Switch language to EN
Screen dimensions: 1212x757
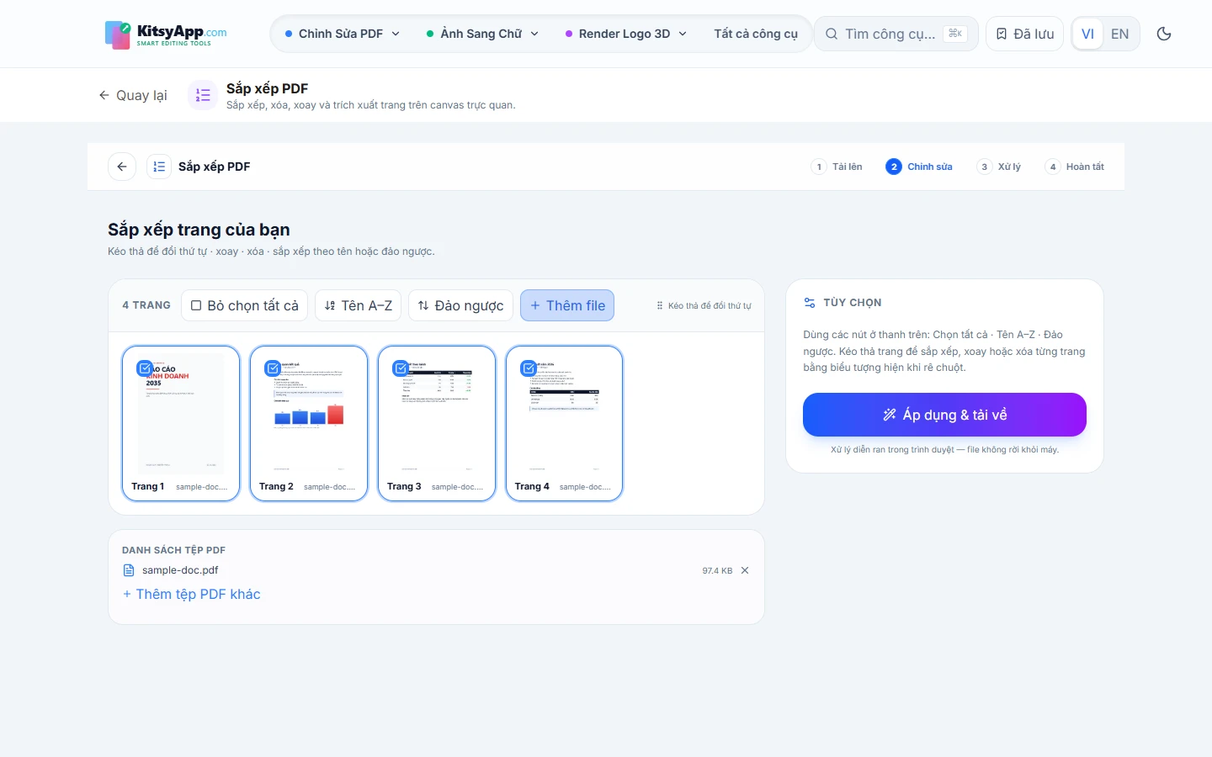[1119, 34]
